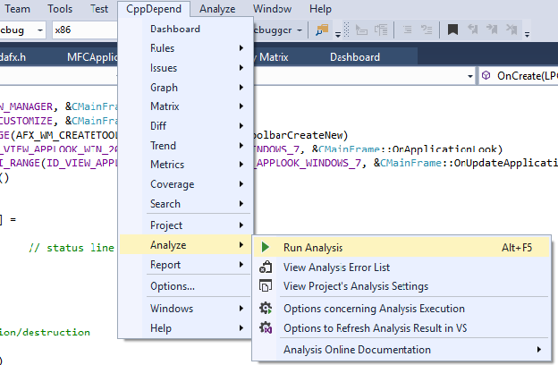Click the CppDepend menu bar item
Viewport: 558px width, 365px height.
(154, 9)
